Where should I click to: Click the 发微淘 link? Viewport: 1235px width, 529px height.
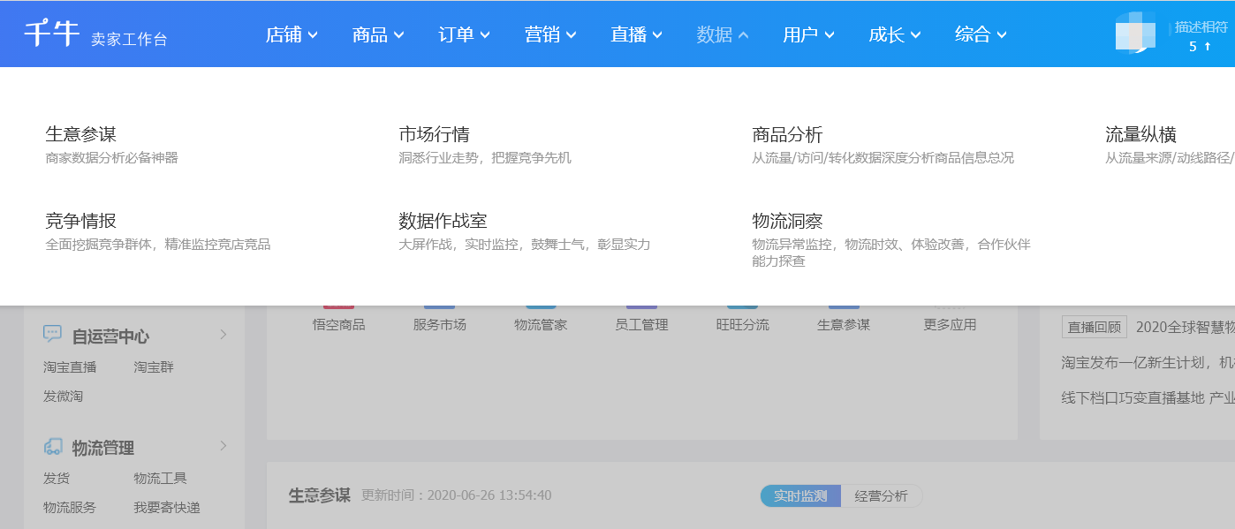pos(63,396)
